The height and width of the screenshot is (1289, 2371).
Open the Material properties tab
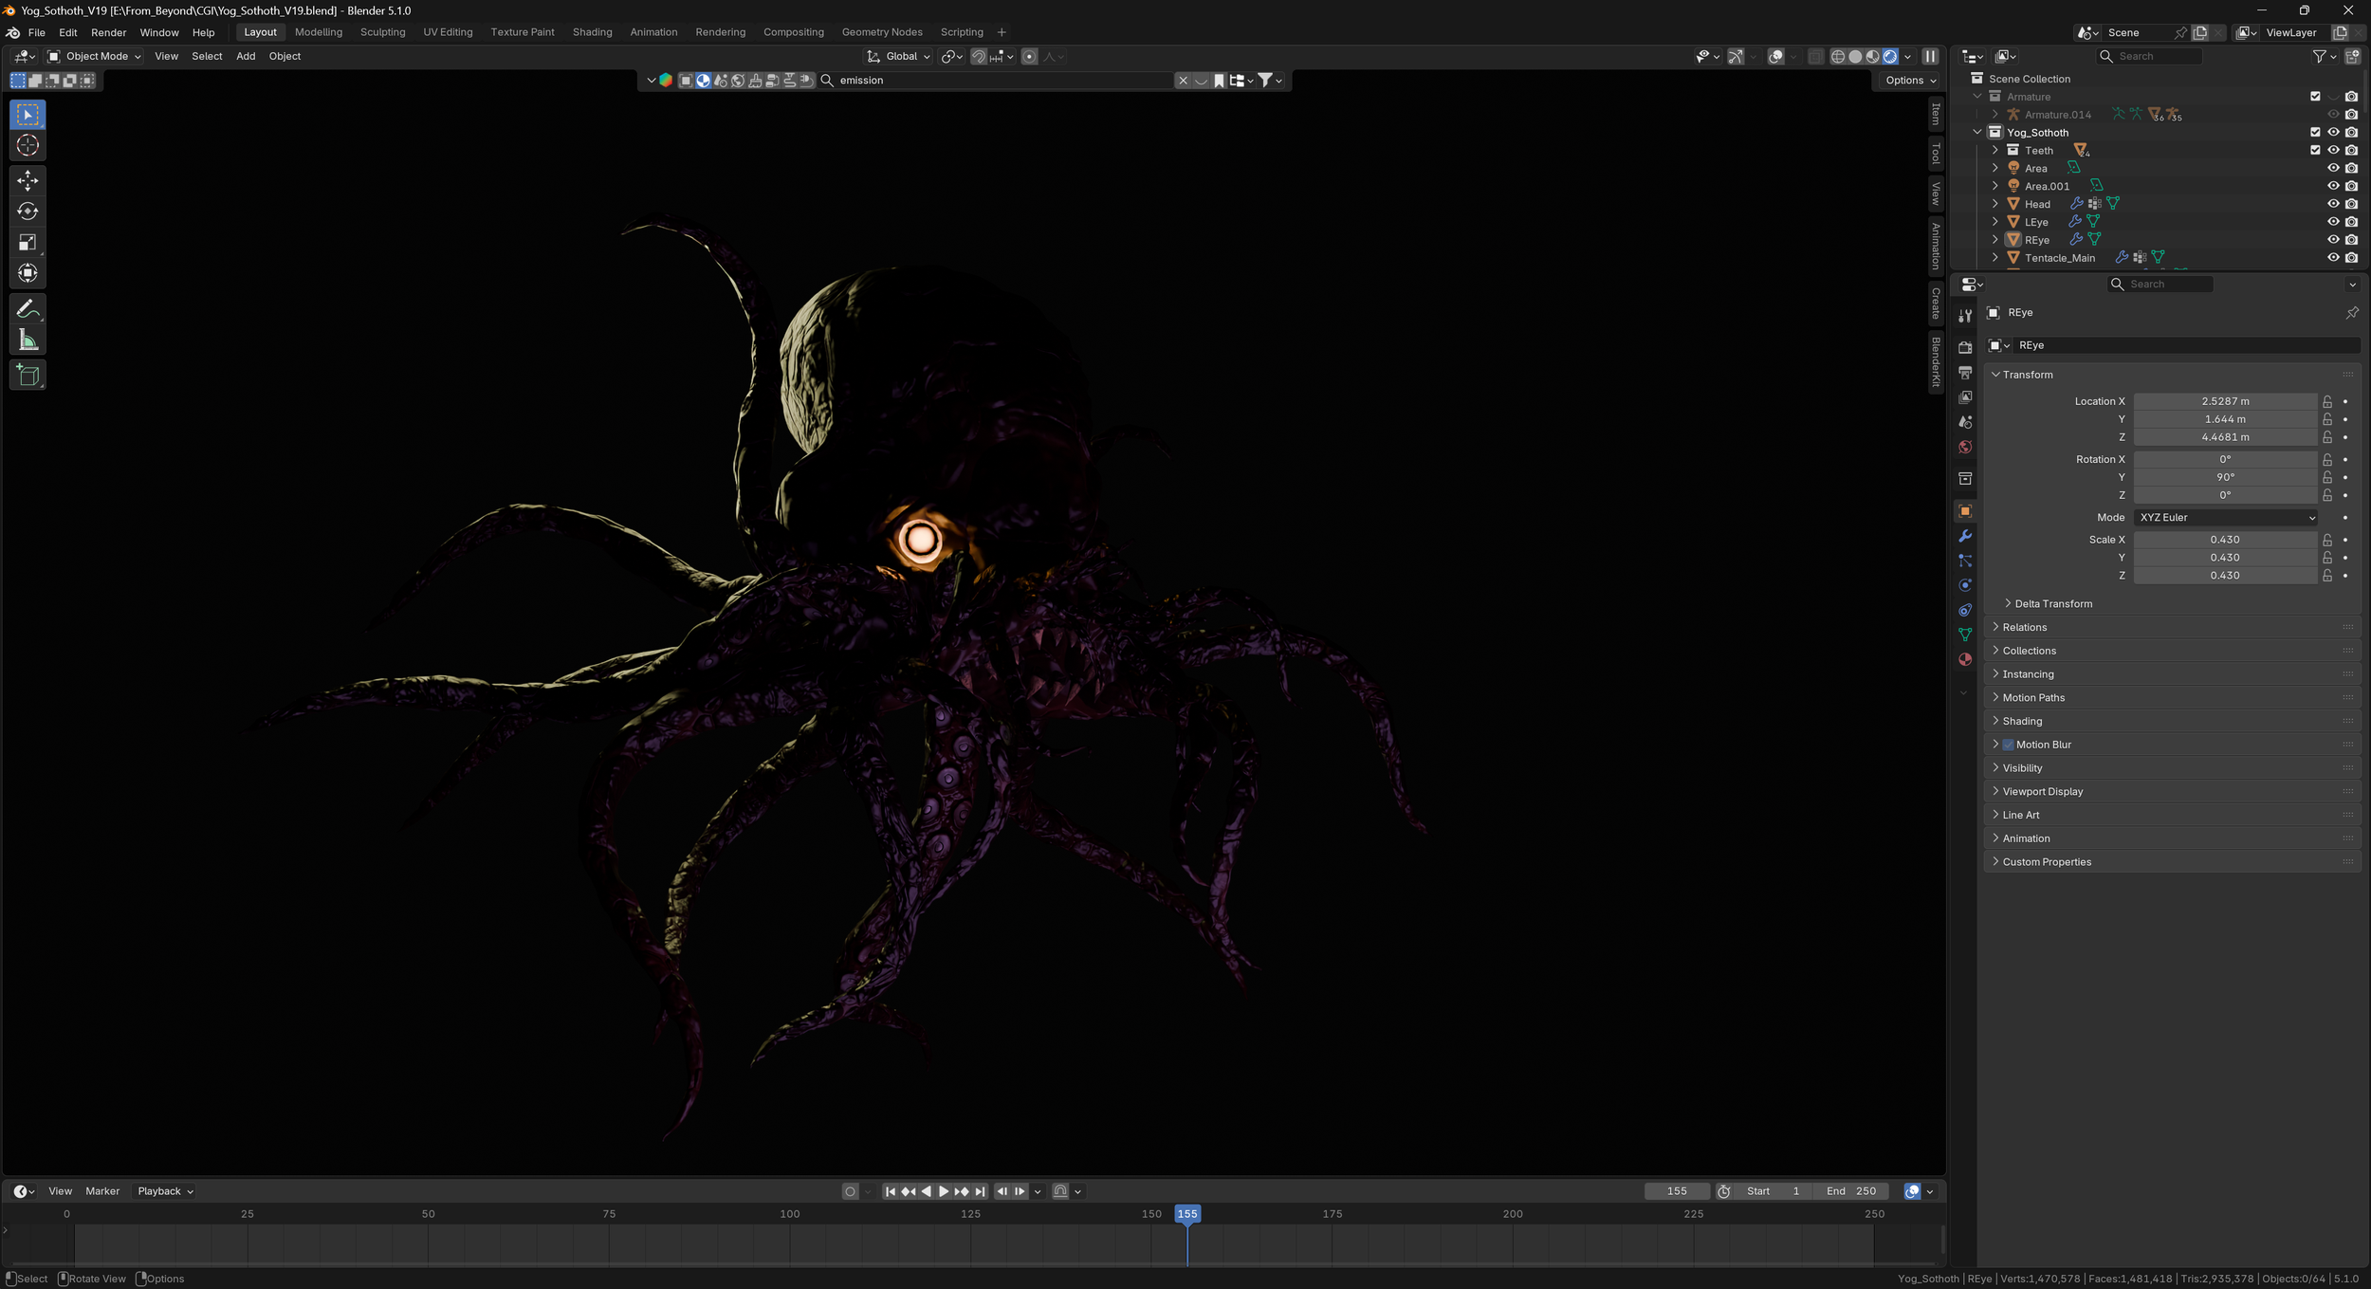(1965, 659)
